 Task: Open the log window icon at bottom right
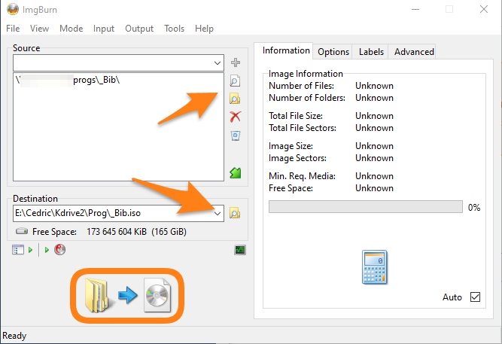240,250
